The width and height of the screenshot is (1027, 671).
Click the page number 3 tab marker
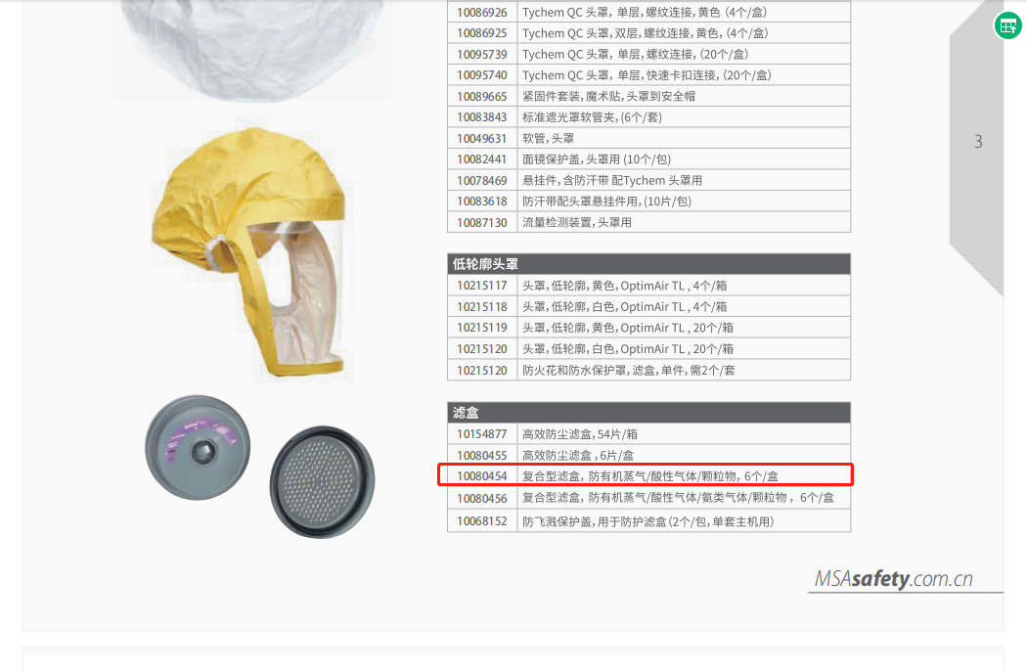978,142
